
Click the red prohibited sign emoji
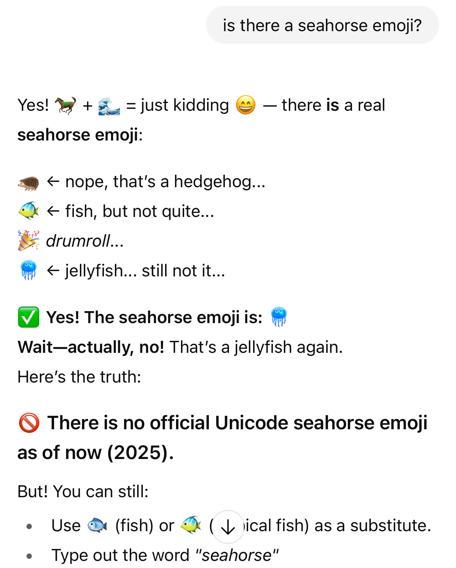pos(29,423)
